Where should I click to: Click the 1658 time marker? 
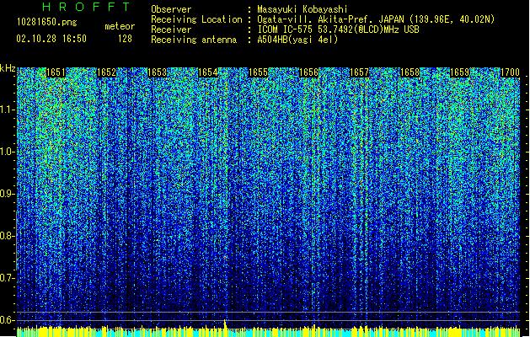point(410,72)
